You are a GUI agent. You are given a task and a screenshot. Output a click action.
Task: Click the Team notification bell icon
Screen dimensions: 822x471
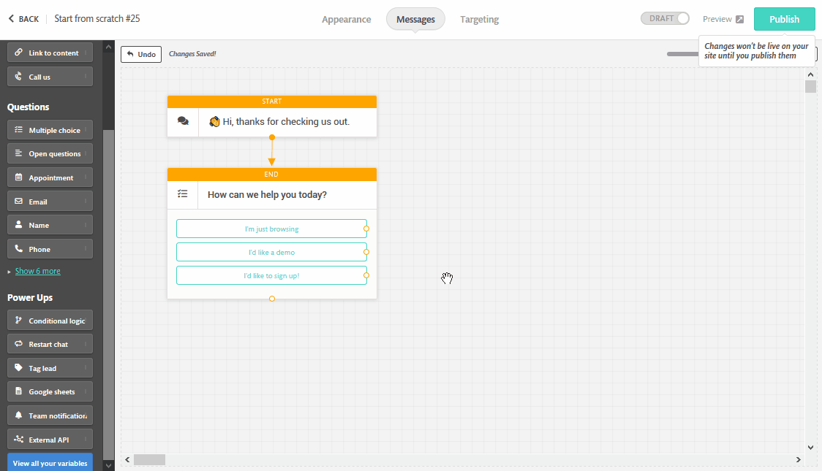[x=18, y=415]
